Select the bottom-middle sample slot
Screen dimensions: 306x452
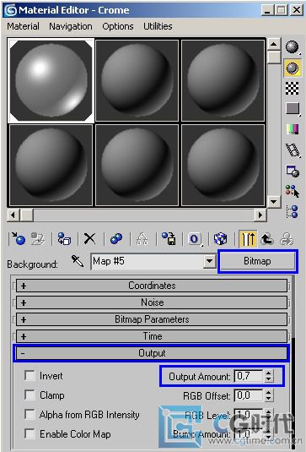pyautogui.click(x=137, y=165)
